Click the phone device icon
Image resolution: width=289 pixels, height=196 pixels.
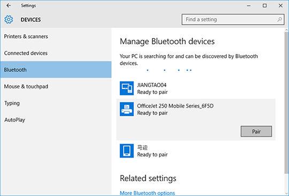(127, 151)
